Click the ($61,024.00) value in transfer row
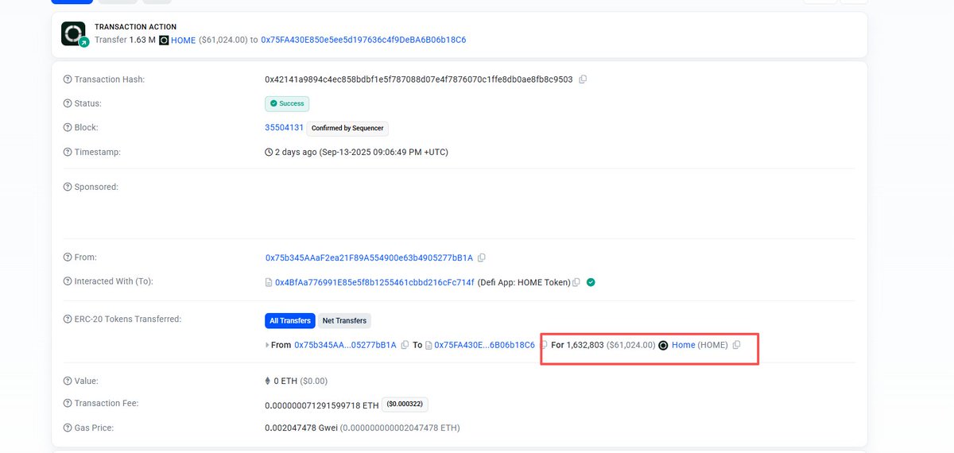Viewport: 954px width, 453px height. (631, 345)
